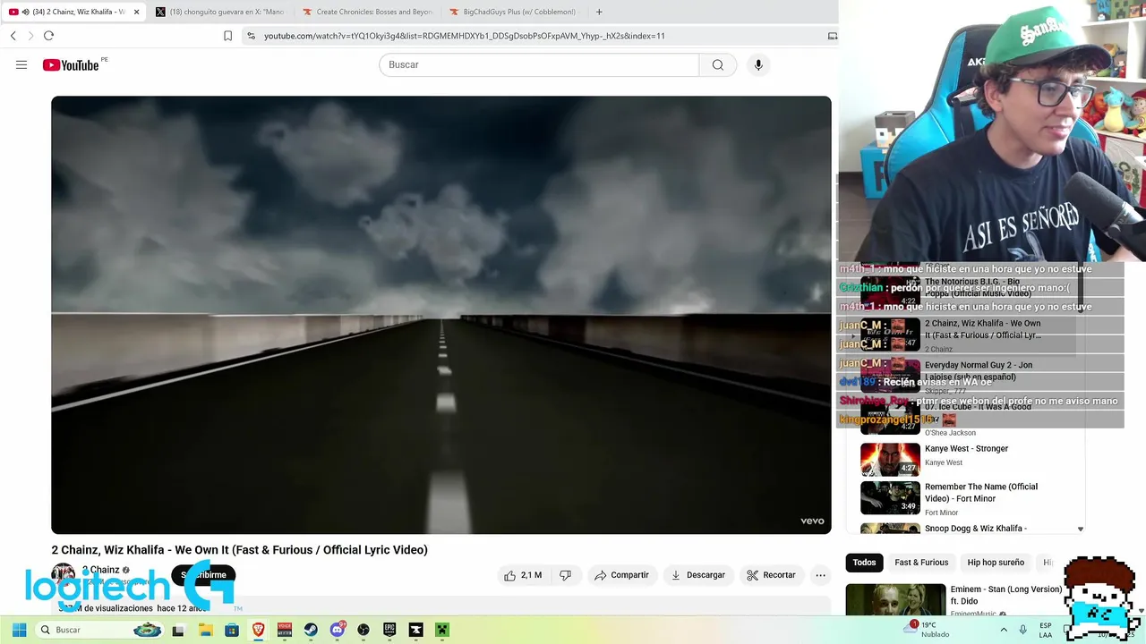Click the browser address bar URL
This screenshot has width=1146, height=644.
(464, 36)
